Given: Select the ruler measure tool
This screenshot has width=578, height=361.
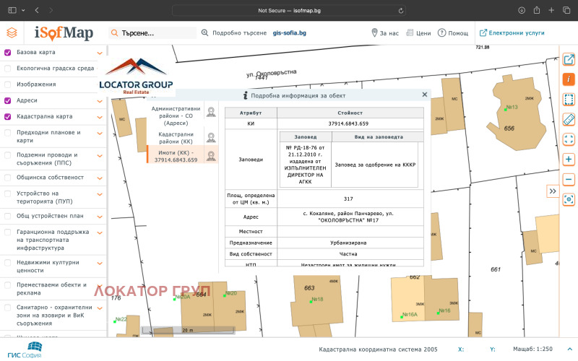Looking at the screenshot, I should pyautogui.click(x=569, y=119).
